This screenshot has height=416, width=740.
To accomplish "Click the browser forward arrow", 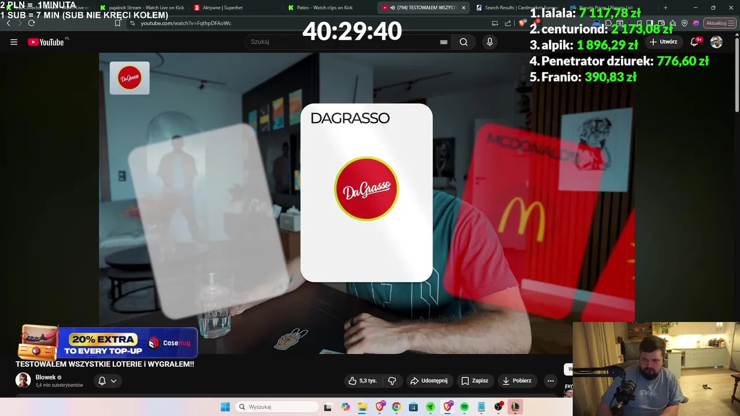I will (20, 23).
